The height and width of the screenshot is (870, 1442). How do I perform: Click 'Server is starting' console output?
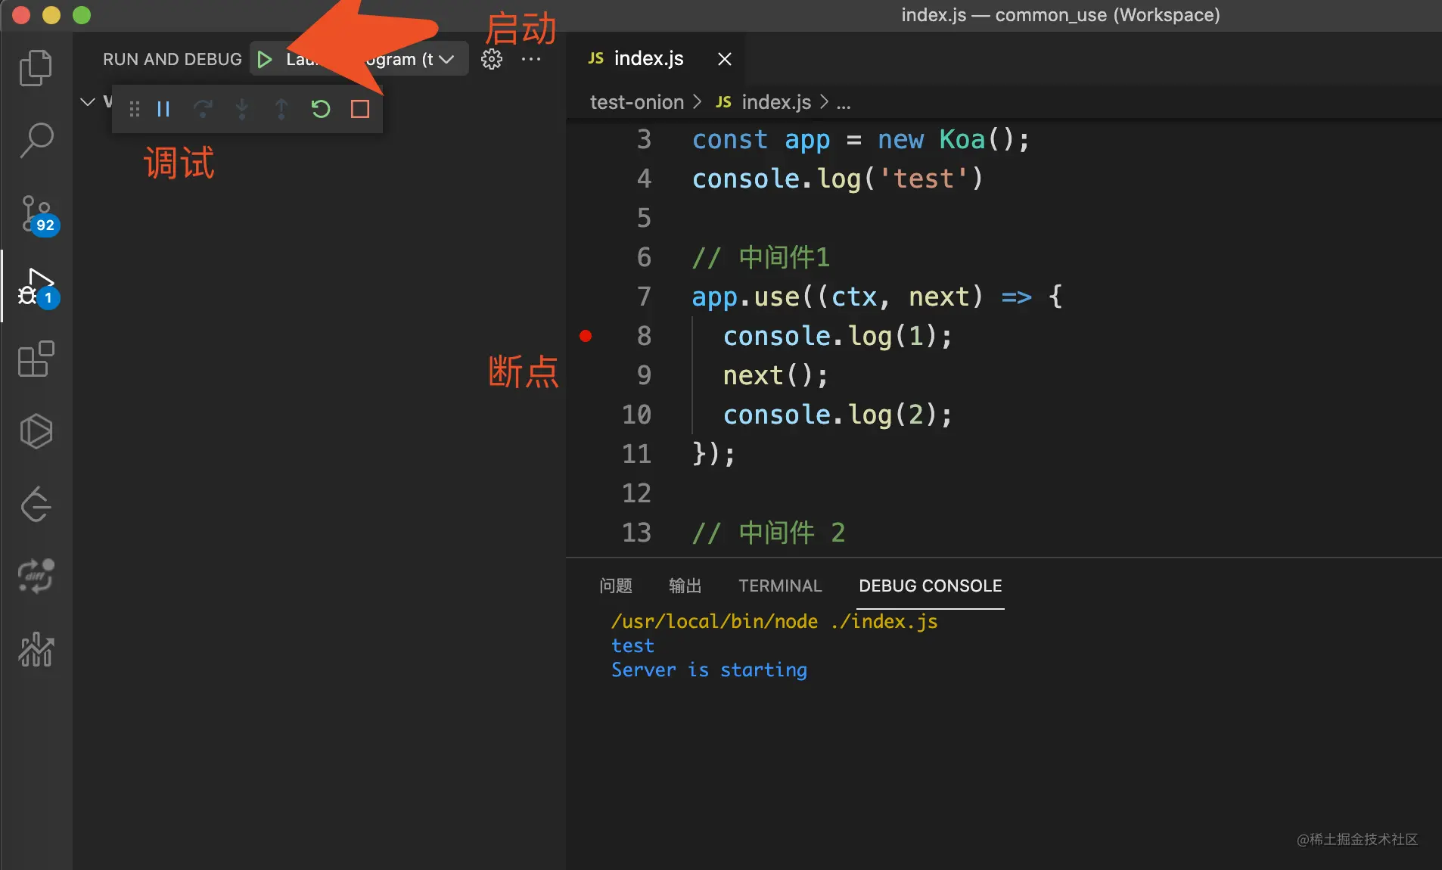point(709,670)
